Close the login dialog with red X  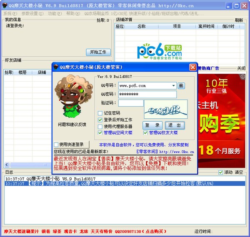193,67
